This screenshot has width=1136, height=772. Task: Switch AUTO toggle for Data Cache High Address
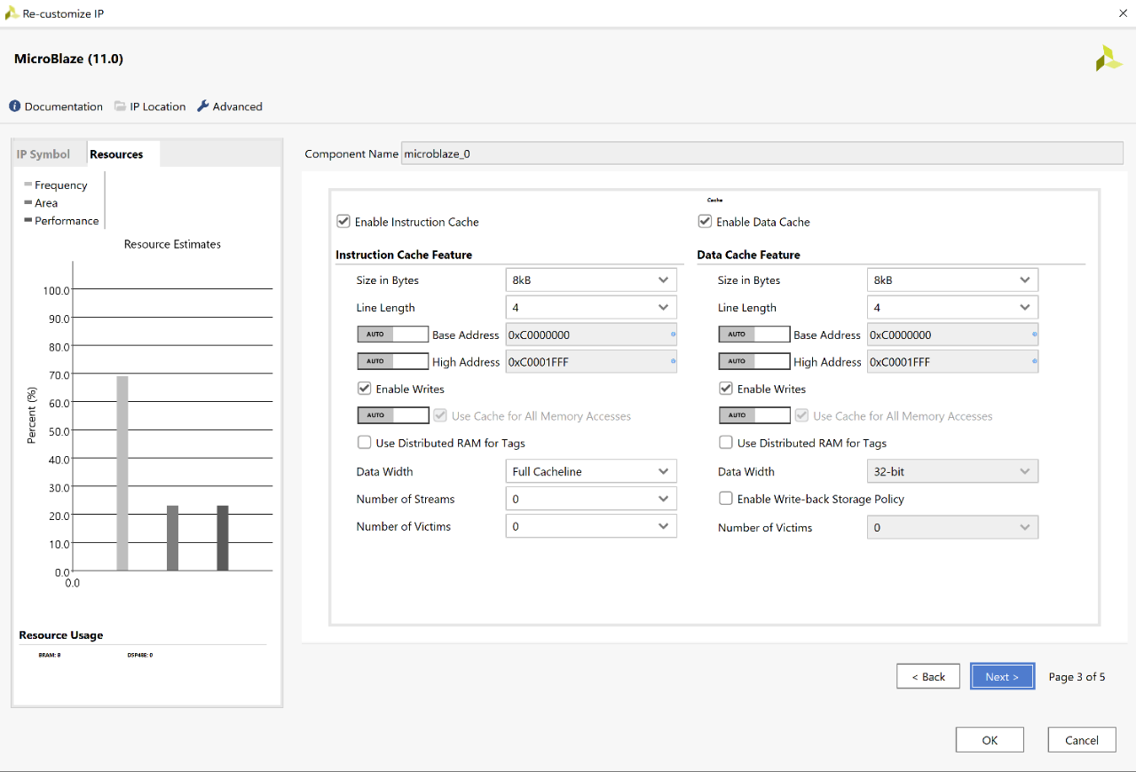[x=753, y=361]
